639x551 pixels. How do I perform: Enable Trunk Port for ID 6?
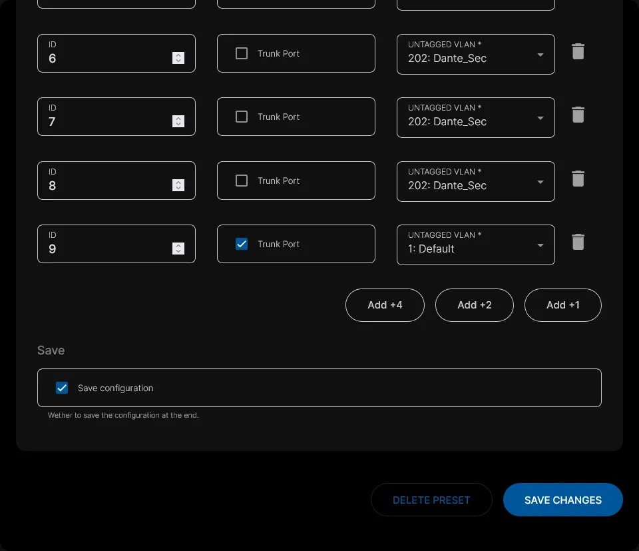242,53
